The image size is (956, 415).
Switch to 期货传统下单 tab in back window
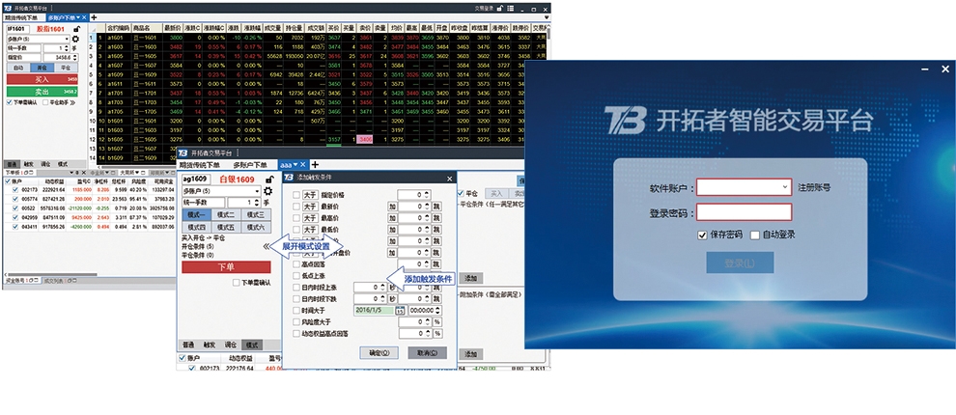[21, 17]
